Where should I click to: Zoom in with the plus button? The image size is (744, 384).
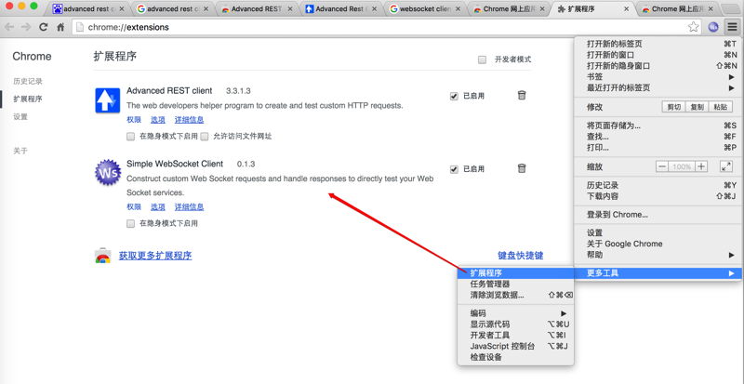point(701,166)
